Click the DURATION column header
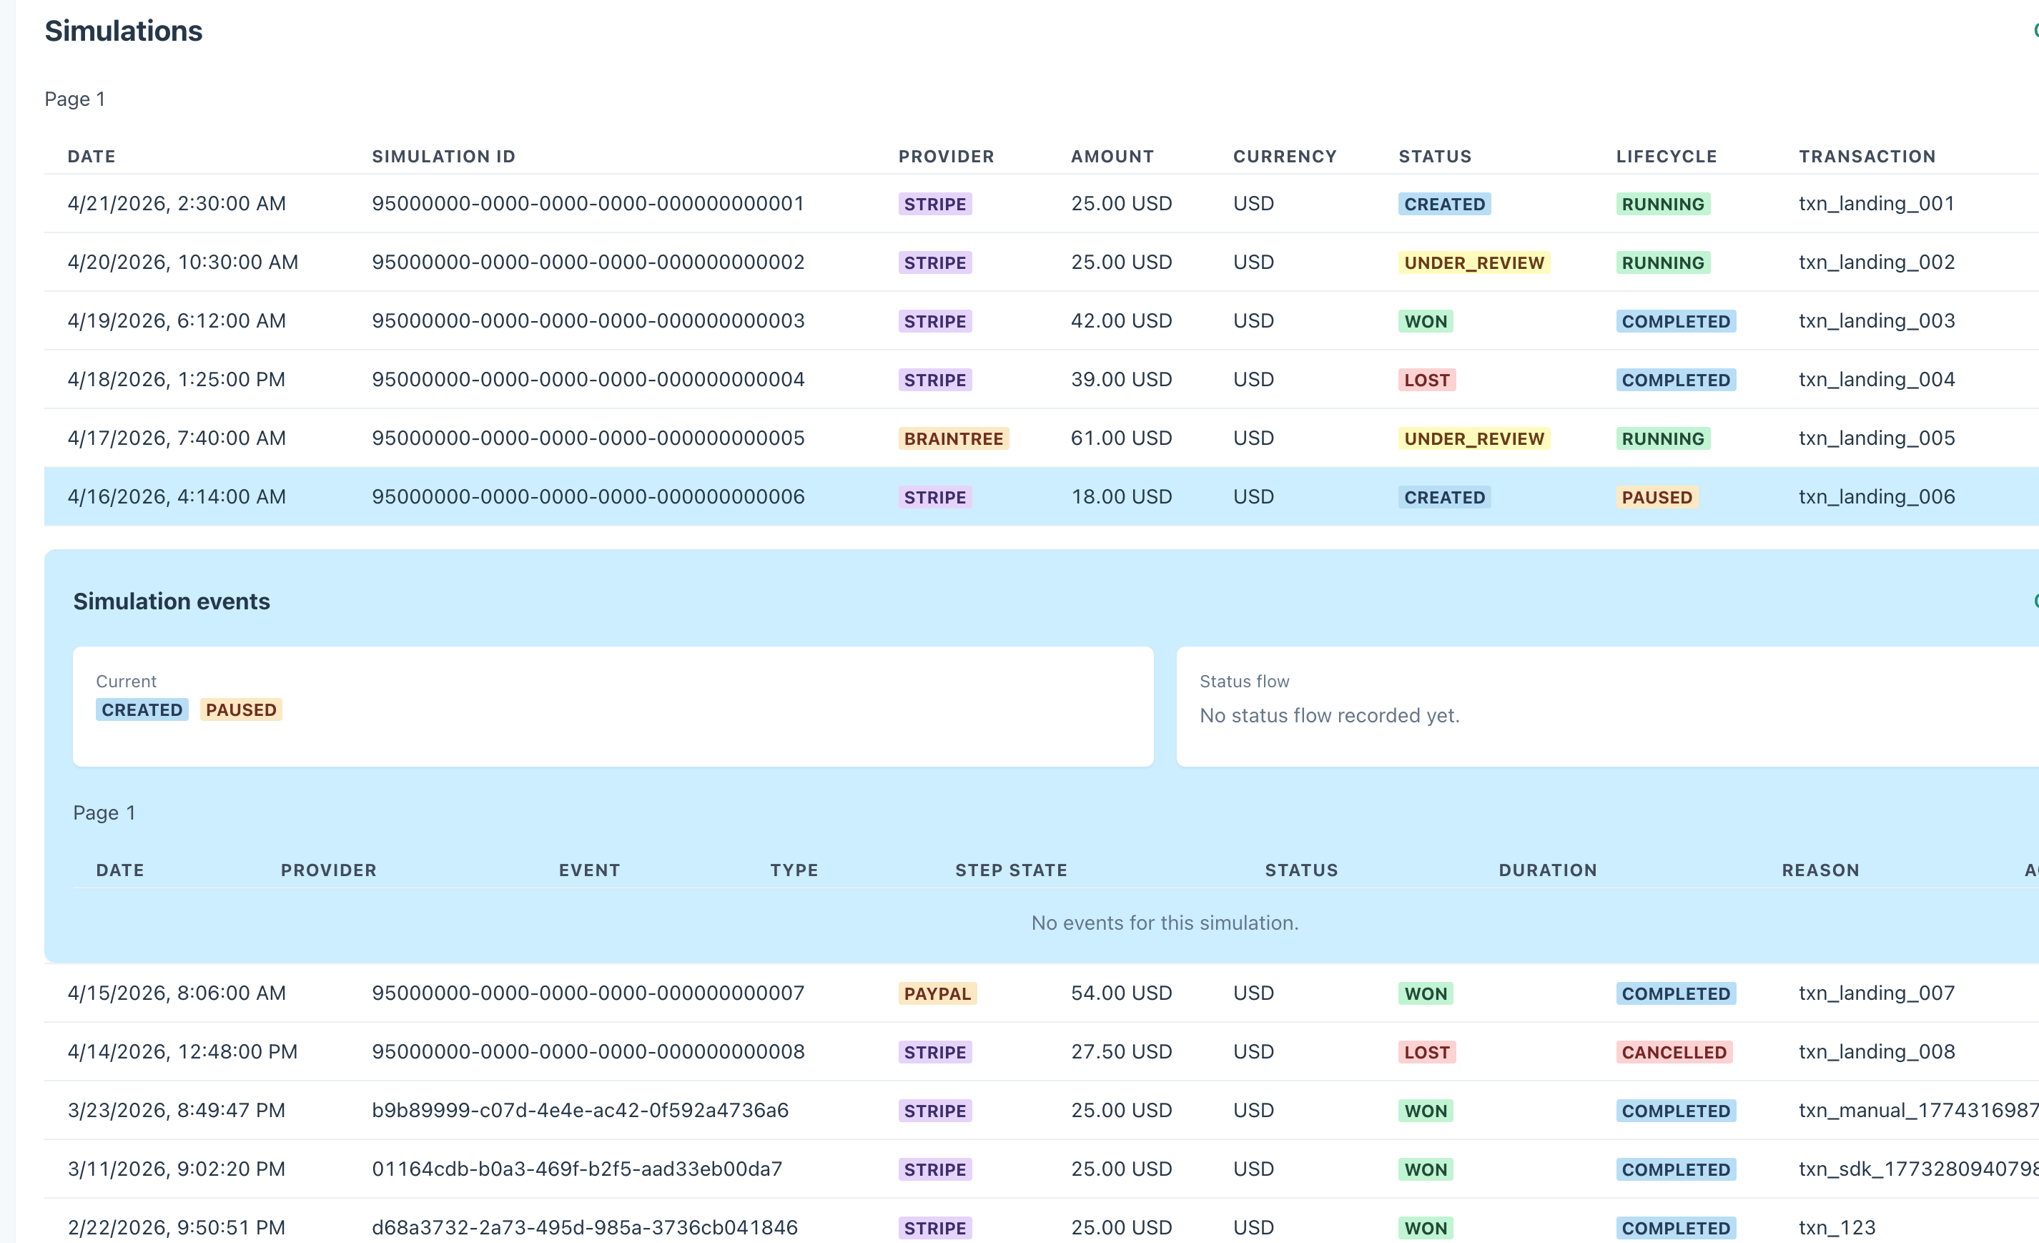The width and height of the screenshot is (2039, 1243). [x=1547, y=870]
